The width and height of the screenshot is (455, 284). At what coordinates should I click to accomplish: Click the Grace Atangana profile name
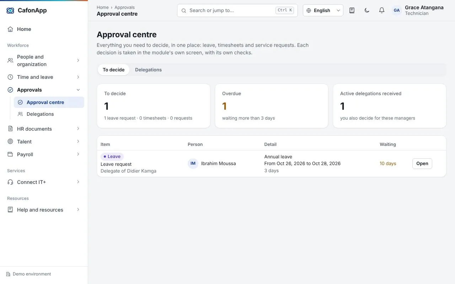click(x=424, y=7)
